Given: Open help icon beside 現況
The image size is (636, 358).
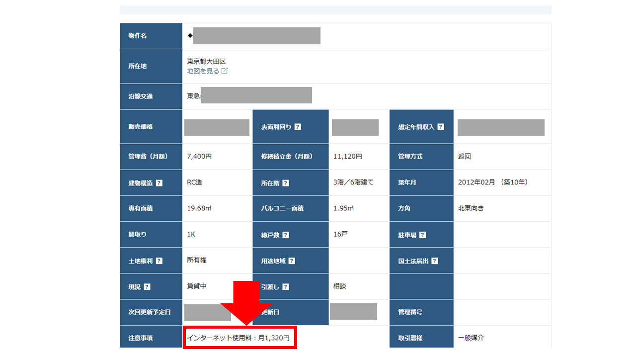Looking at the screenshot, I should pos(147,287).
